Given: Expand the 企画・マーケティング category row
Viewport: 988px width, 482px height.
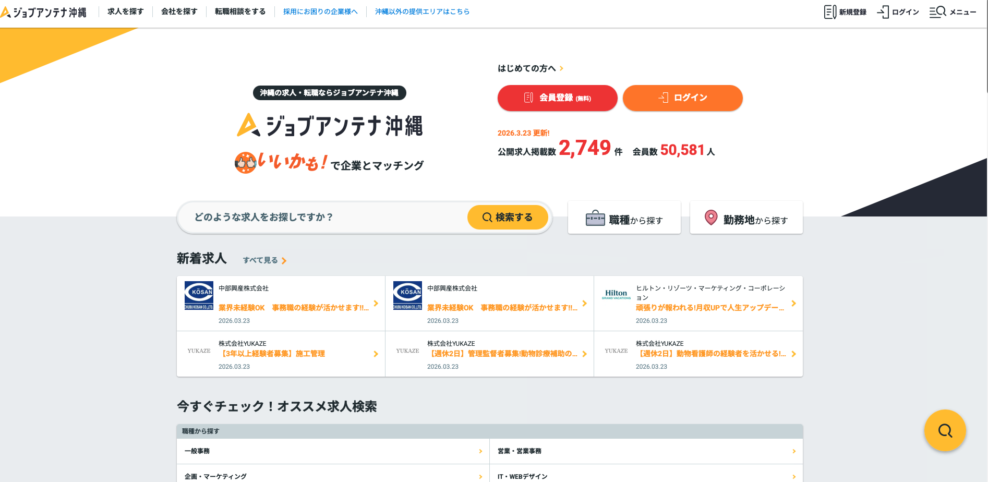Looking at the screenshot, I should click(333, 476).
